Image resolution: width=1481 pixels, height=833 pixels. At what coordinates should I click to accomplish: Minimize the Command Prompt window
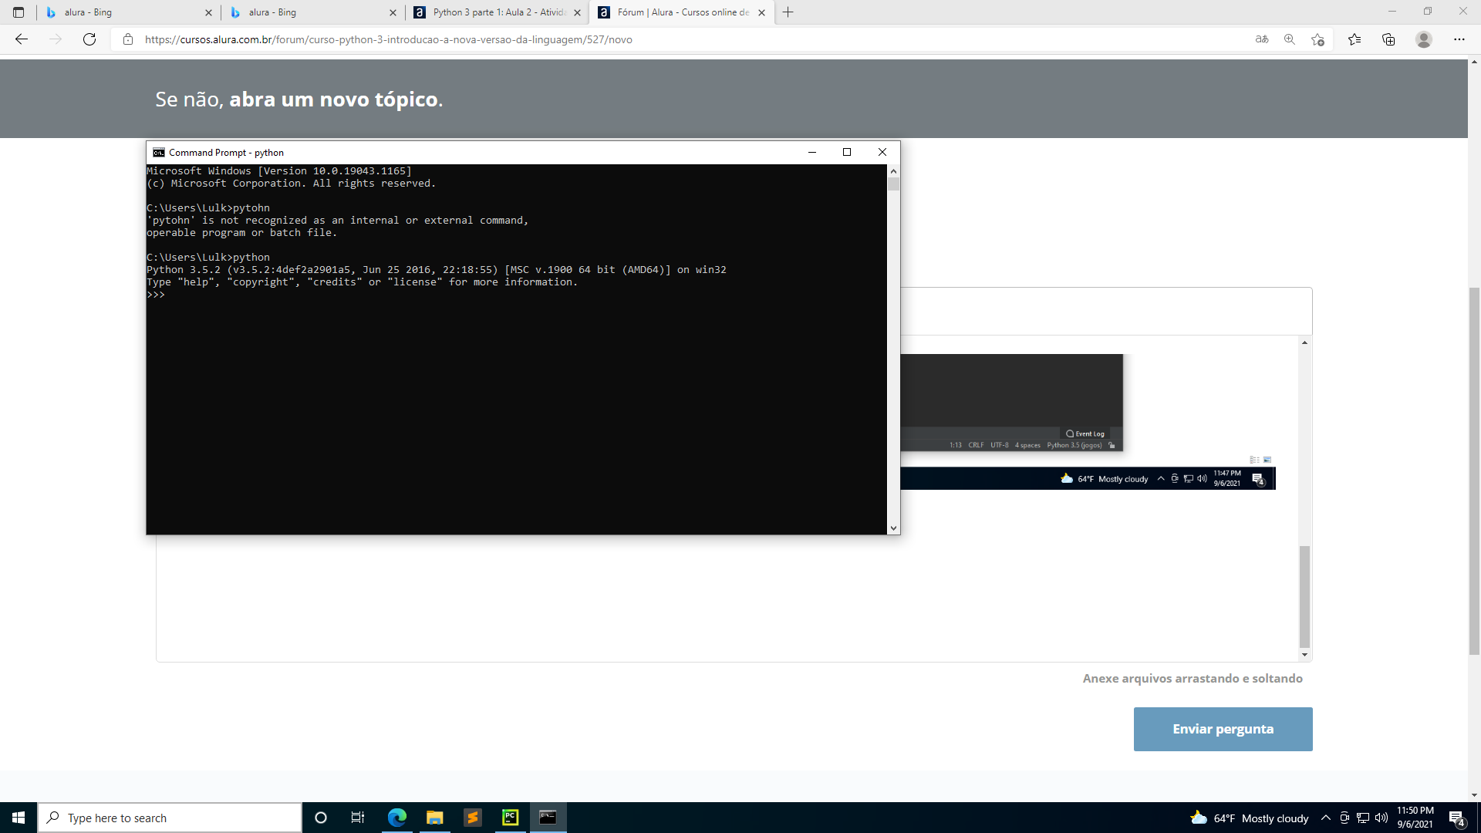click(811, 152)
